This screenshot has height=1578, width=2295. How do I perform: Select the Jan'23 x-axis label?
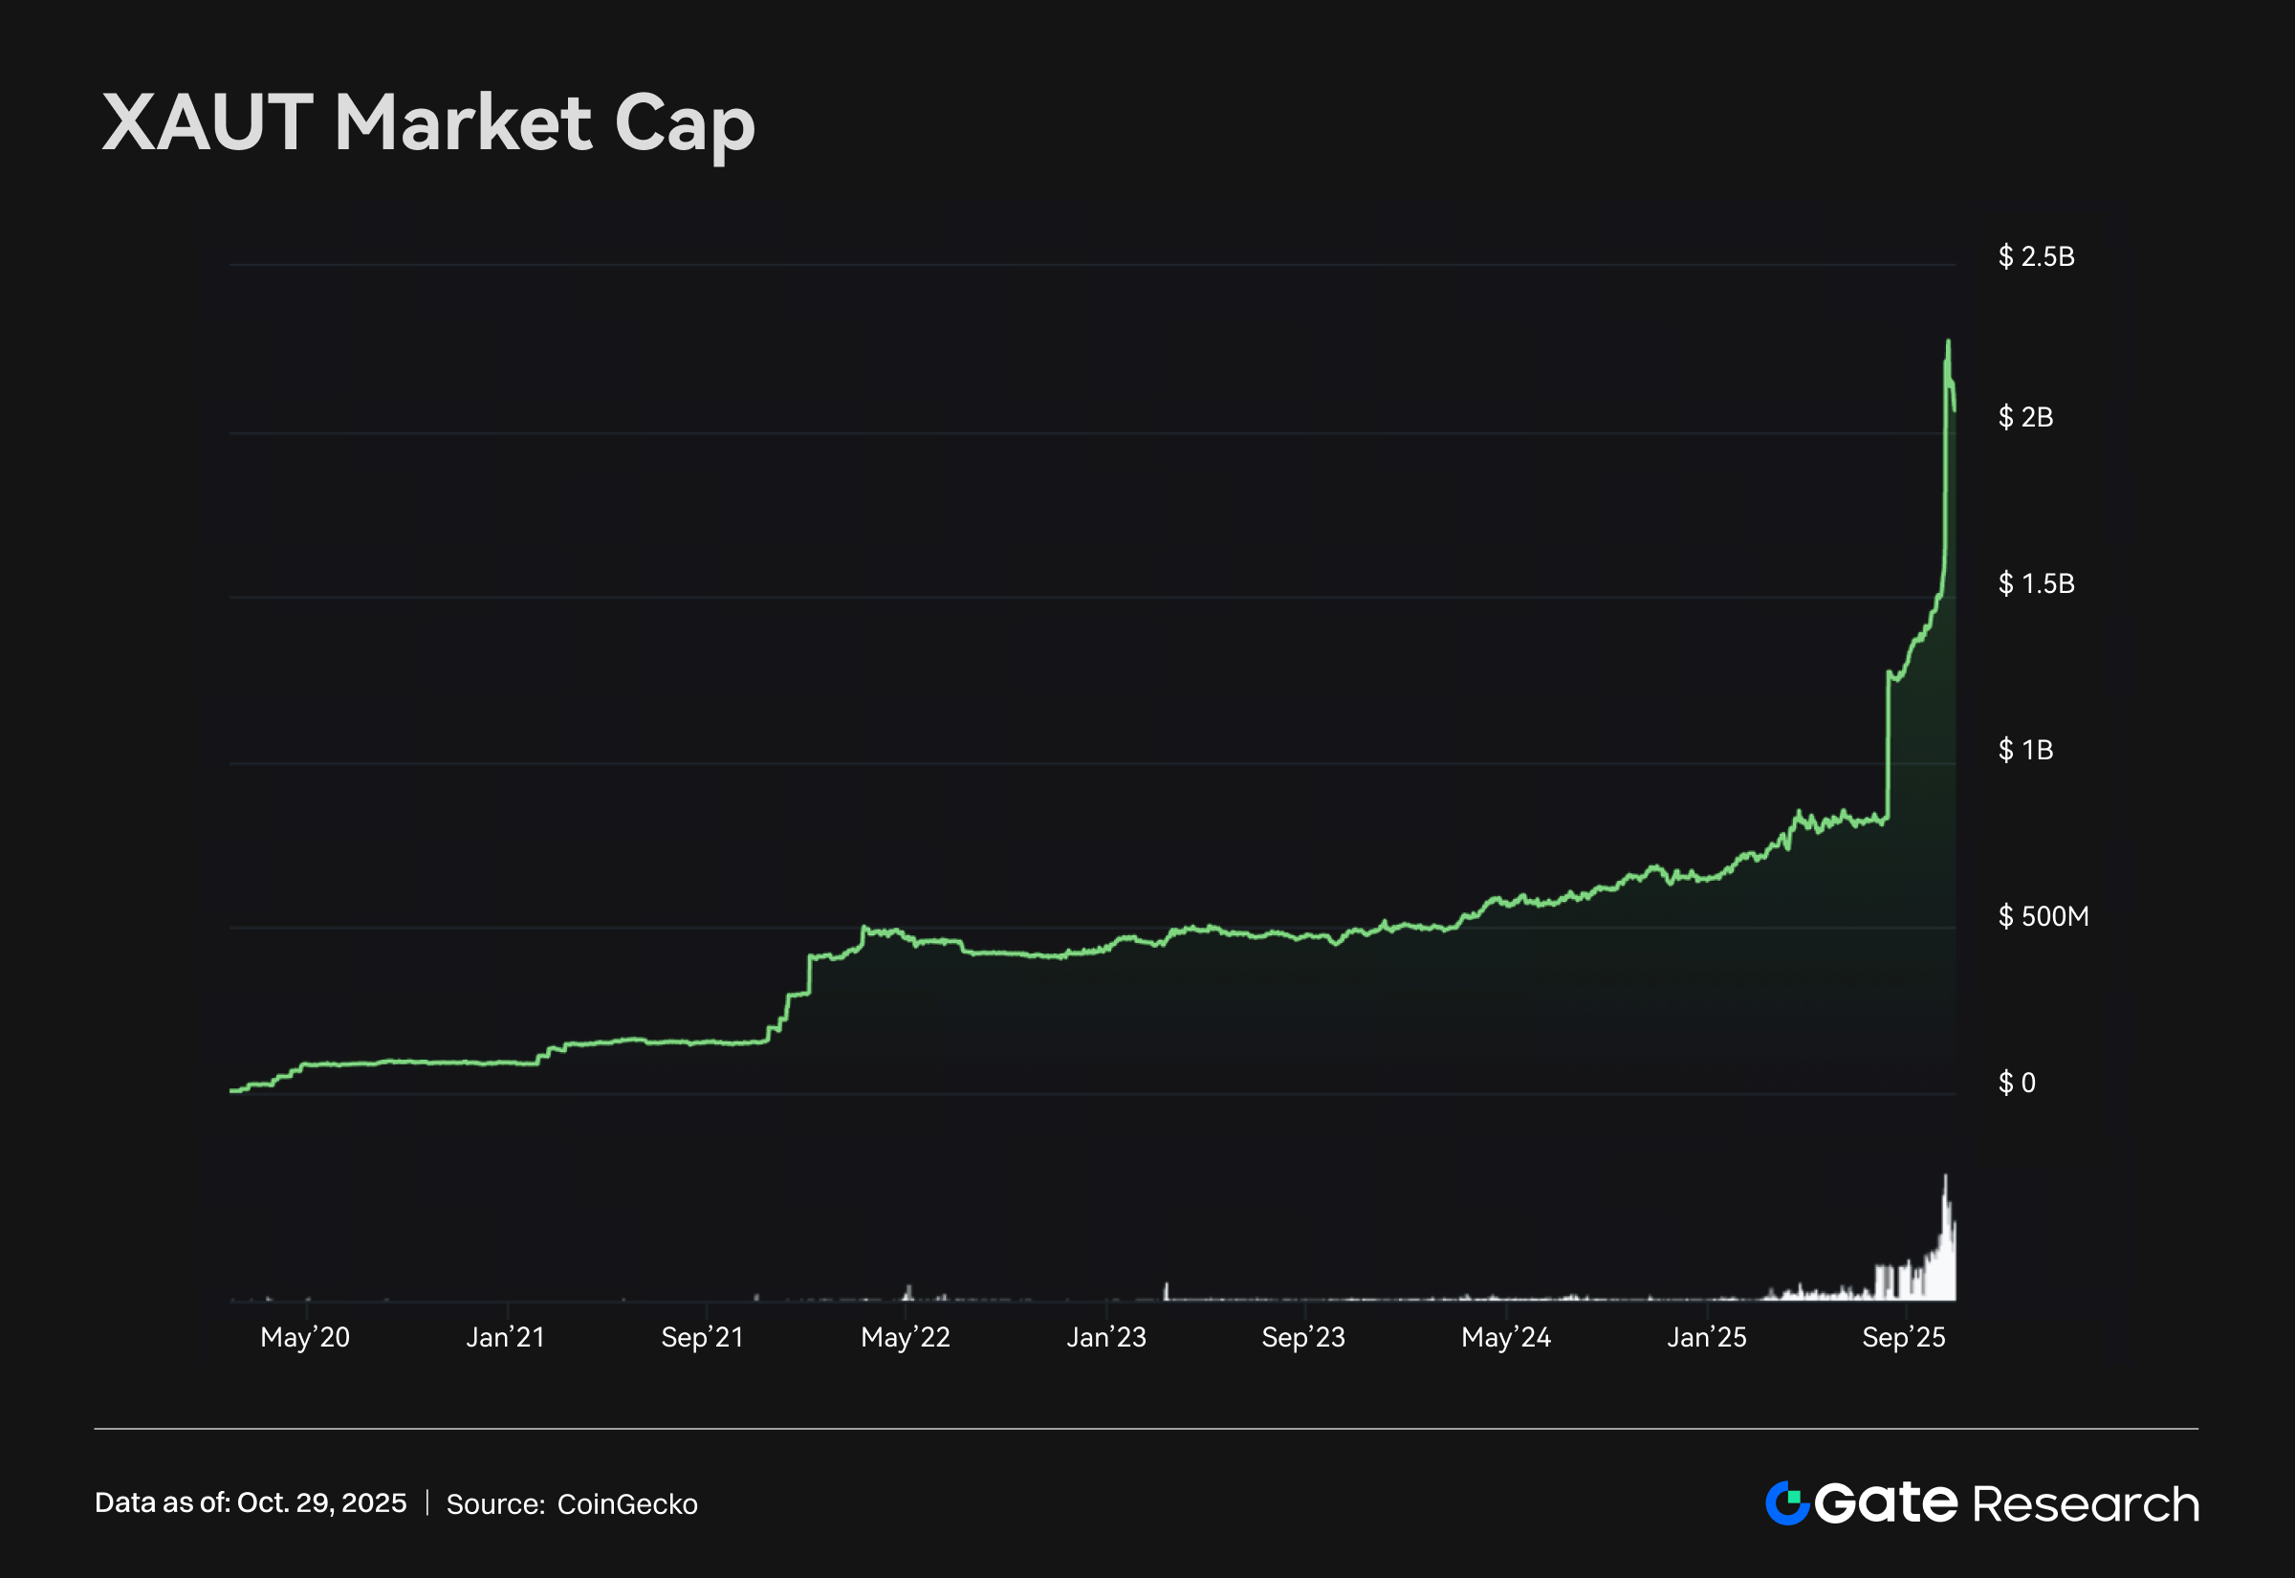point(1106,1338)
